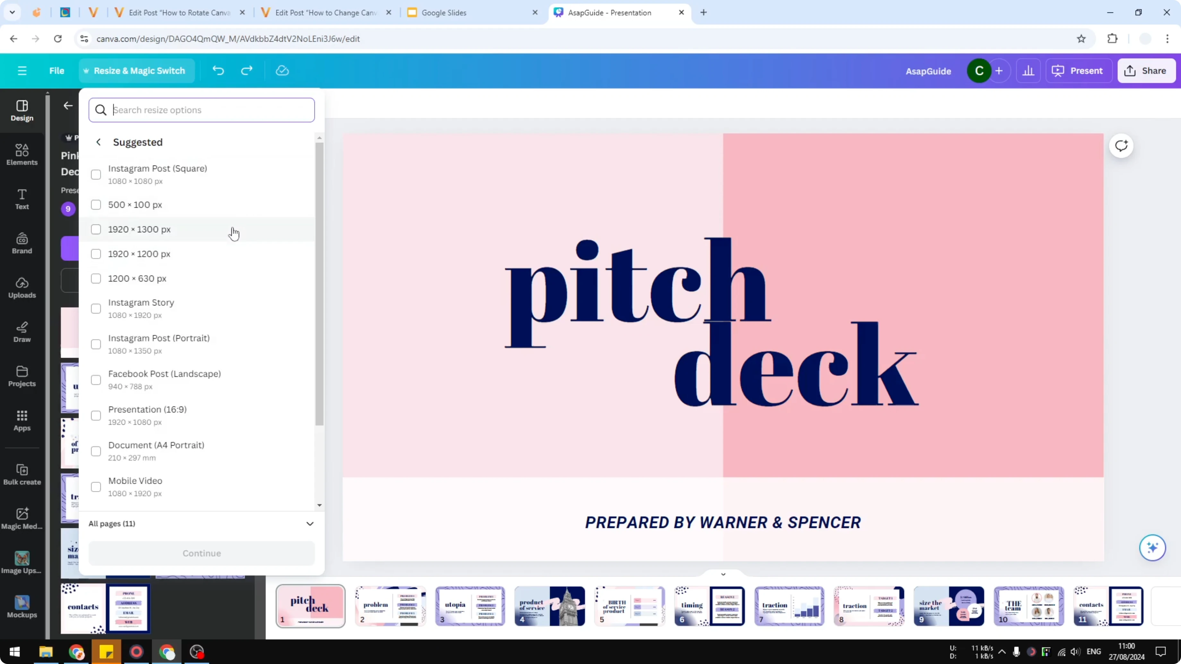Open the Windows Start menu
1181x664 pixels.
coord(15,651)
